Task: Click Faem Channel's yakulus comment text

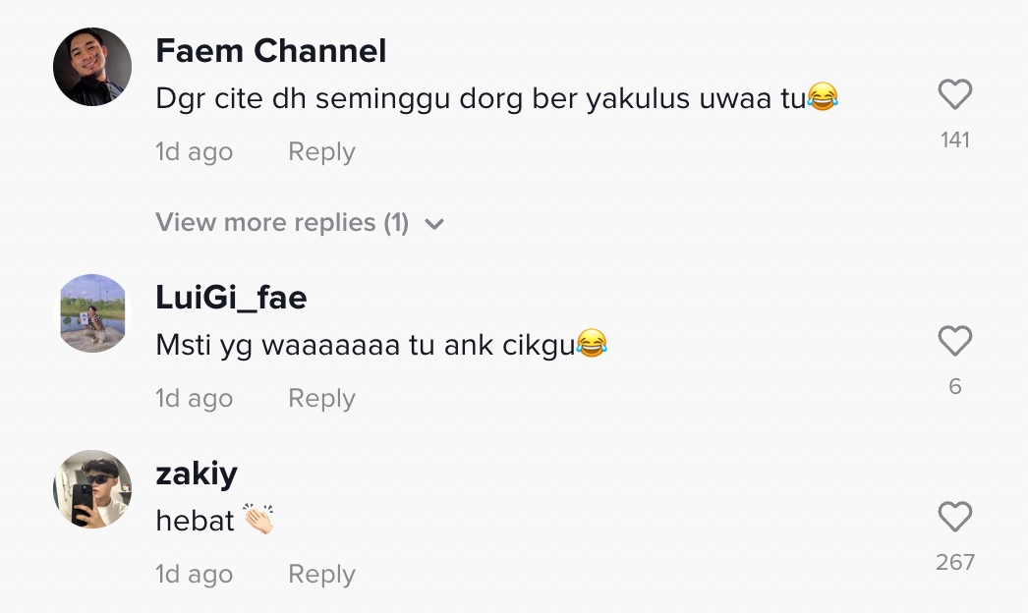Action: point(482,98)
